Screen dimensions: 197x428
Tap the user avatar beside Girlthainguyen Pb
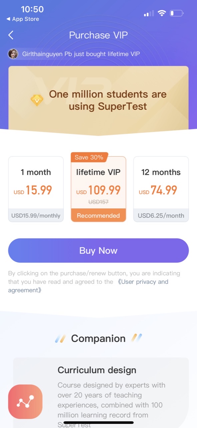click(13, 53)
